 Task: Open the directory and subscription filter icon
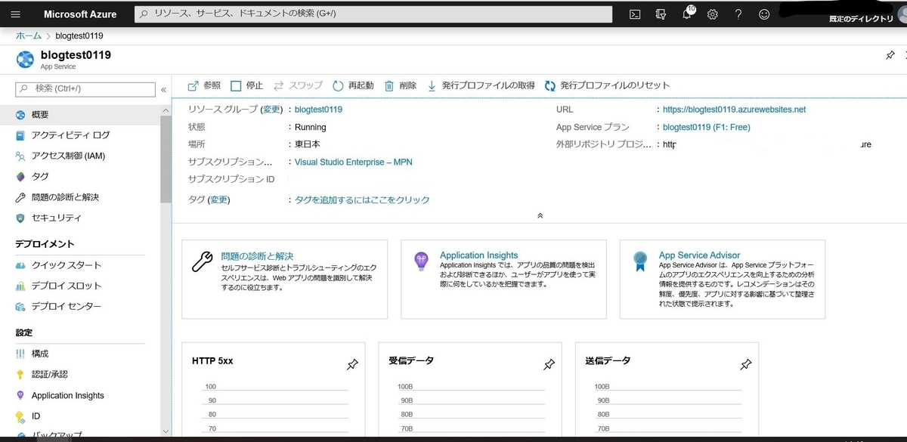pyautogui.click(x=661, y=14)
